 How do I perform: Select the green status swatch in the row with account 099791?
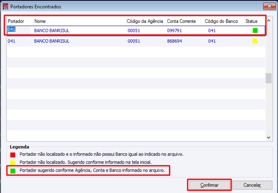click(x=255, y=31)
